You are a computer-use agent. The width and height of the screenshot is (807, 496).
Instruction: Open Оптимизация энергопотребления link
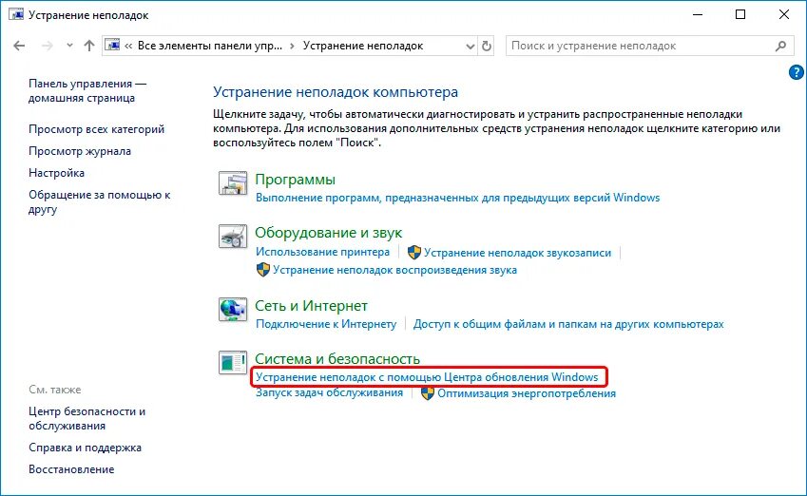527,393
